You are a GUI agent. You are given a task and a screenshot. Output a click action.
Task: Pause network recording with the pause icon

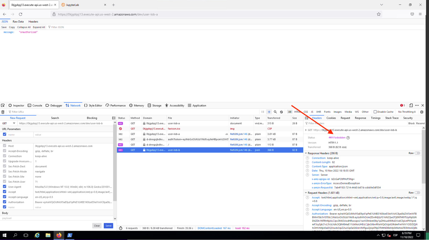263,112
